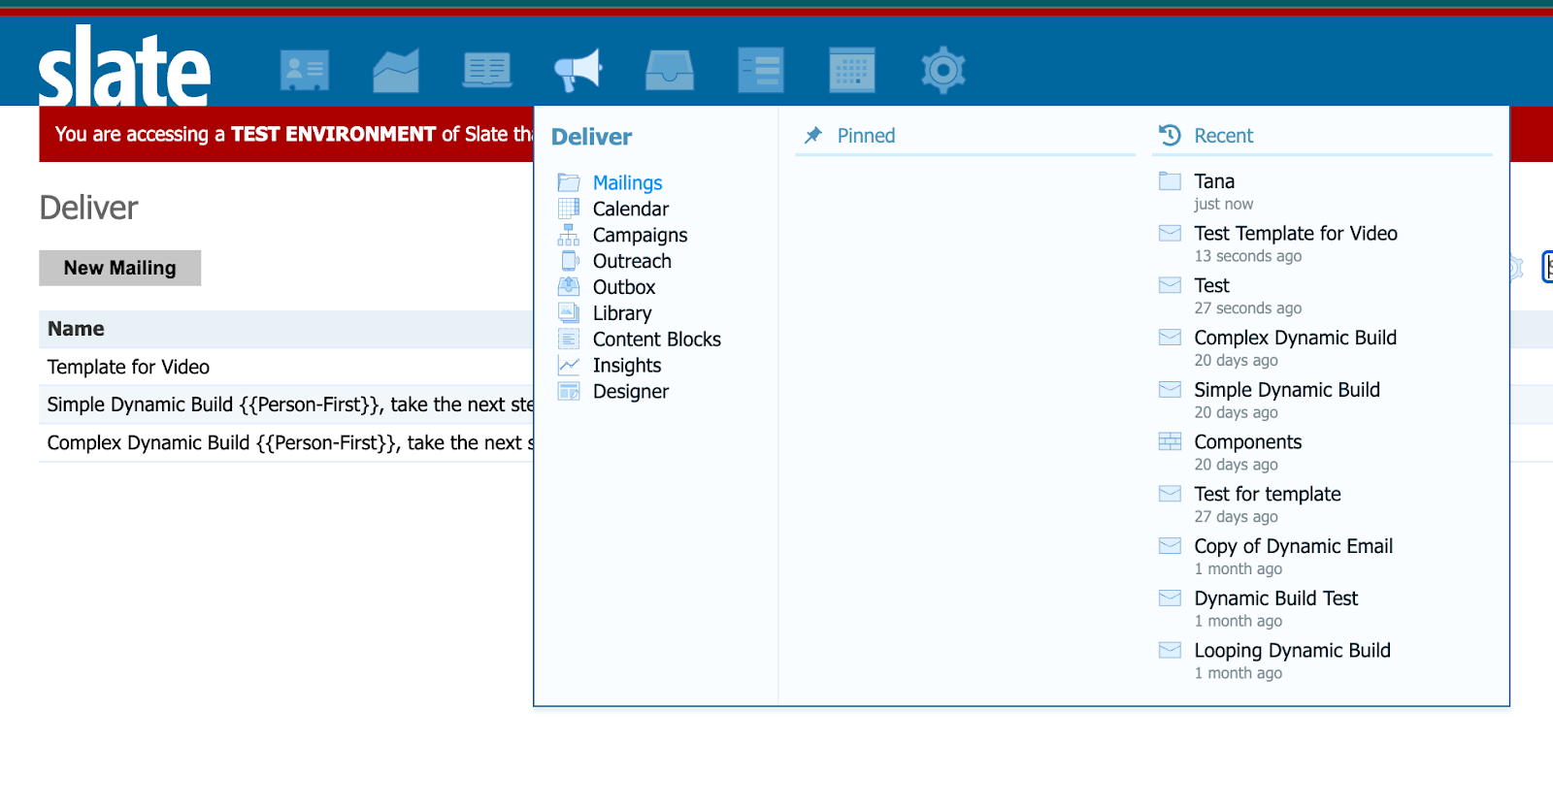Click the Name column header
This screenshot has height=808, width=1553.
[x=76, y=329]
